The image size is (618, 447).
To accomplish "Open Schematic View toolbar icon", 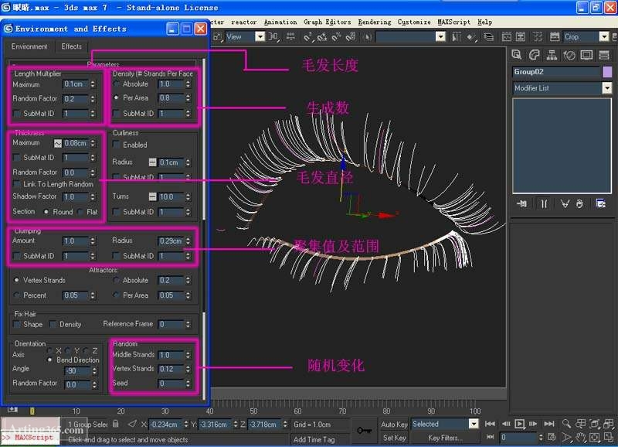I will point(521,37).
